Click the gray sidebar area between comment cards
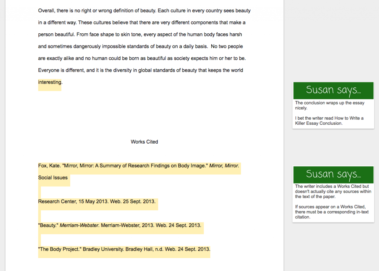This screenshot has height=271, width=379. pos(333,148)
